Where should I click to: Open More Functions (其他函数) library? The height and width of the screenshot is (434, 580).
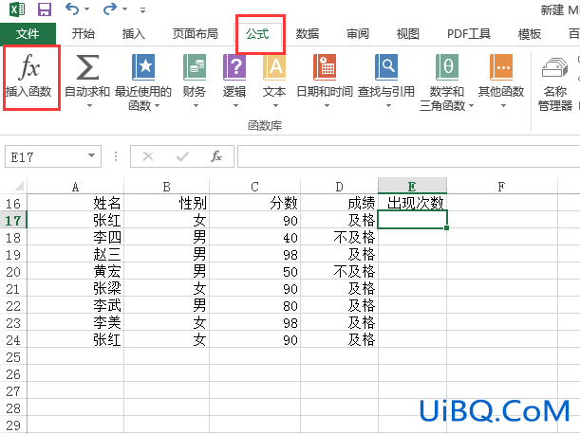[x=501, y=82]
